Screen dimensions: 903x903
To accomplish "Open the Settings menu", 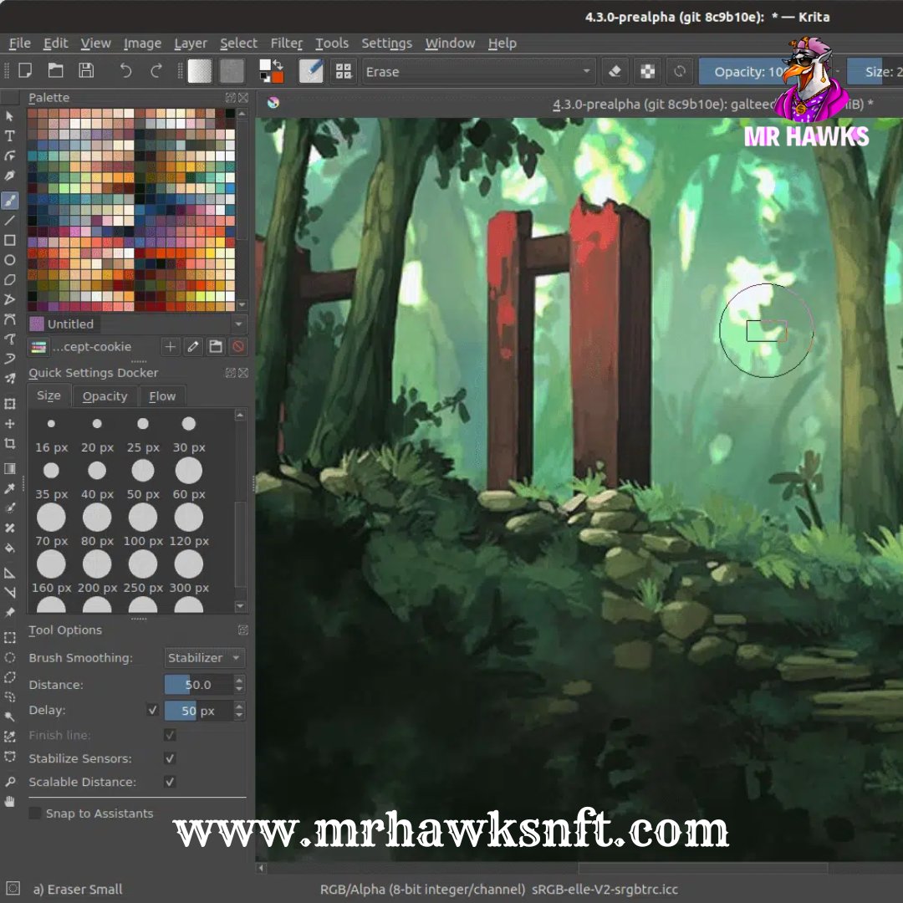I will 386,43.
